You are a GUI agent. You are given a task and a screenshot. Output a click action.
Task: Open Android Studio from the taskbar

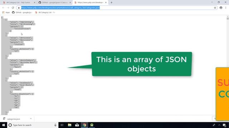pos(92,125)
